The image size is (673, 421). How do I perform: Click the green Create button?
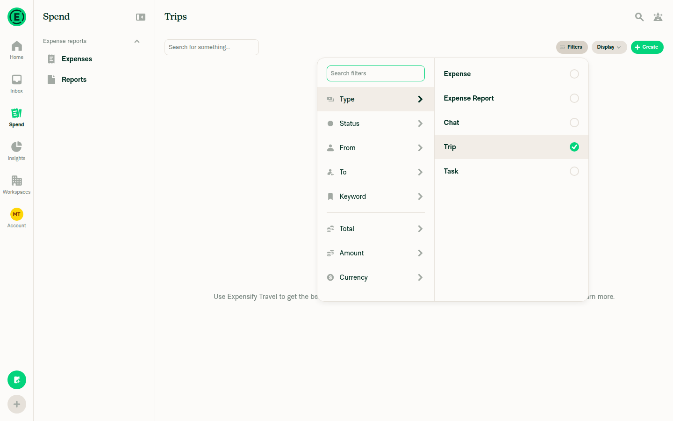[x=647, y=47]
